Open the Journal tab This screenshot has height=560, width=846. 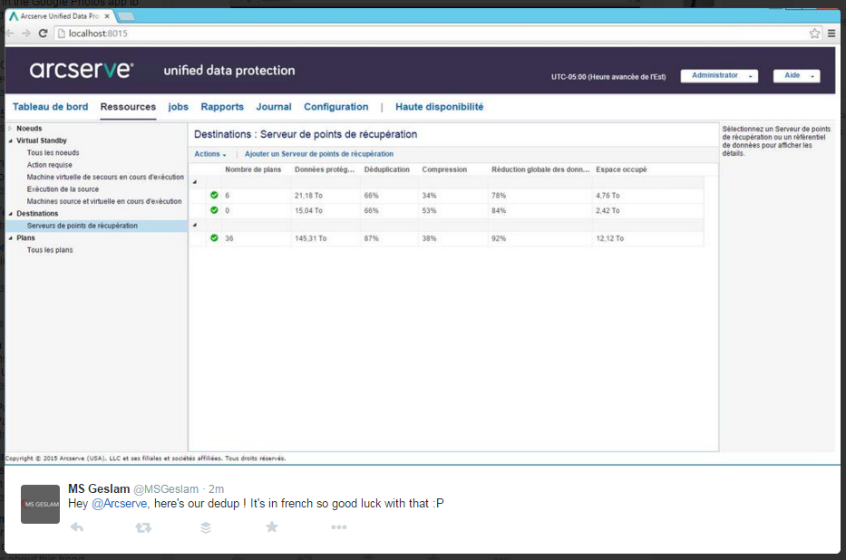[274, 107]
